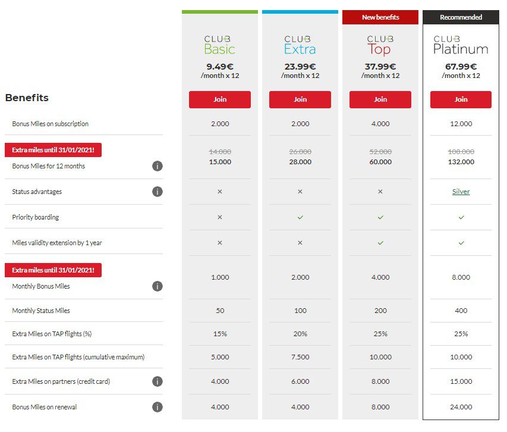Click the Club Platinum logo

point(461,45)
